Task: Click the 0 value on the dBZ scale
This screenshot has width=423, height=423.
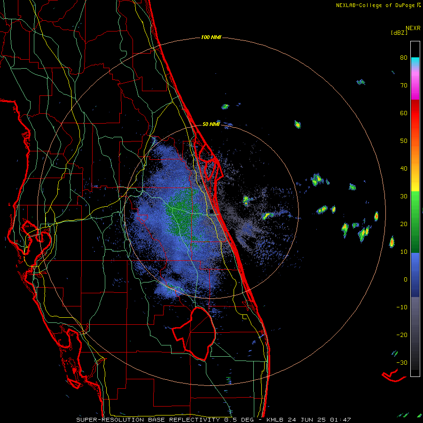Action: (x=406, y=280)
